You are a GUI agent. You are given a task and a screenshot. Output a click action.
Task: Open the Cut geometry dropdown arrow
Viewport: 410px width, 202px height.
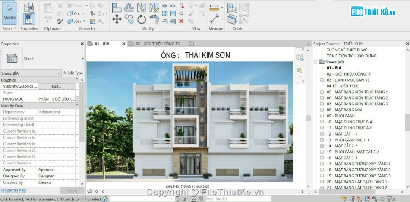coord(83,13)
